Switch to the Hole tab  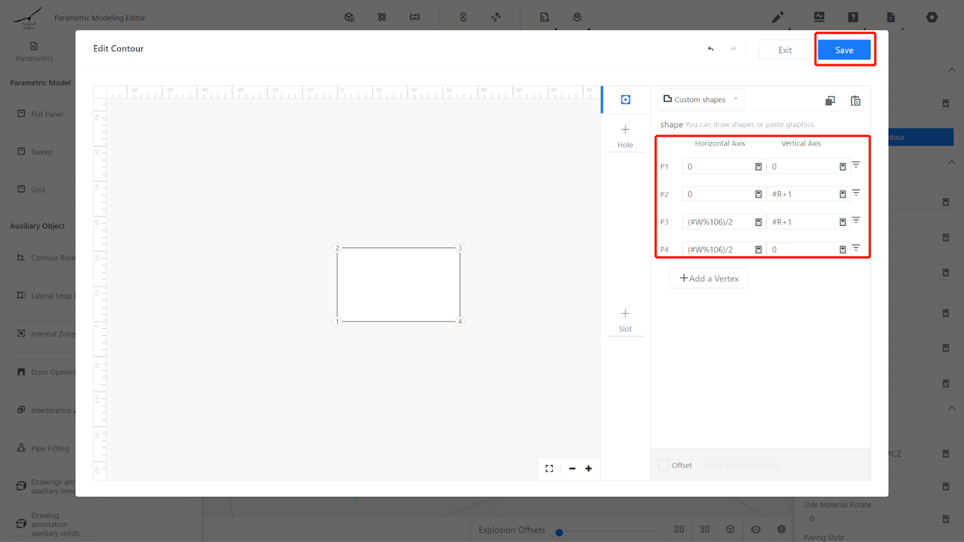pyautogui.click(x=625, y=135)
